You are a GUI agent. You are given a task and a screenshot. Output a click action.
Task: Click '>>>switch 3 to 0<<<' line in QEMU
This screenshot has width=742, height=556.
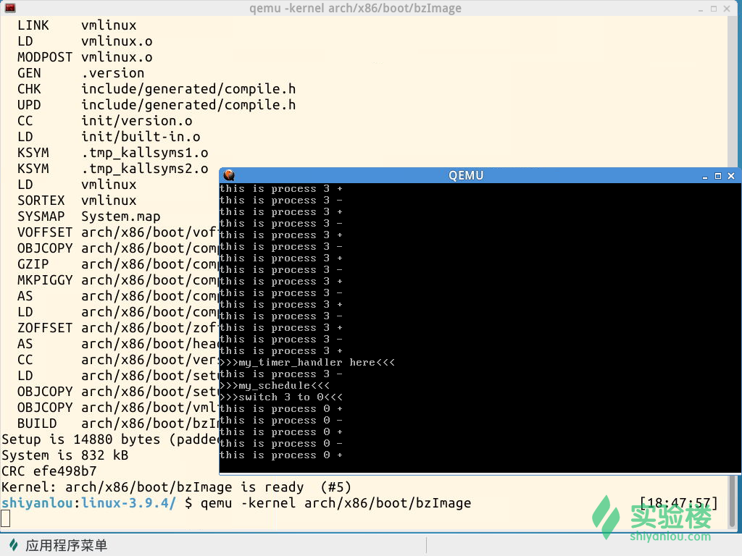(x=281, y=397)
